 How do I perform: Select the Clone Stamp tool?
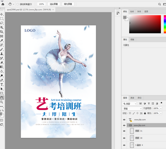[2, 54]
